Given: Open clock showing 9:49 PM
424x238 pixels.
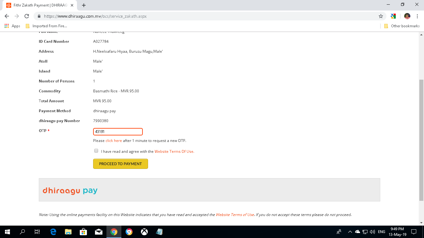Looking at the screenshot, I should tap(397, 231).
